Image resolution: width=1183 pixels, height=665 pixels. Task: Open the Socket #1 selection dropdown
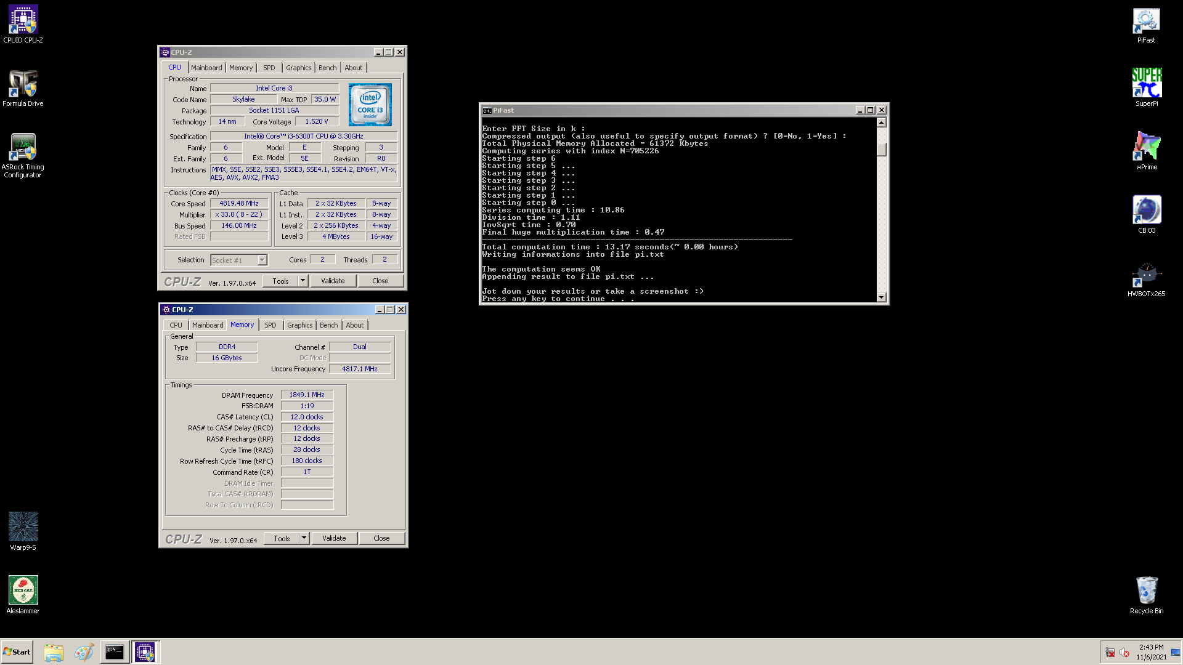point(239,260)
